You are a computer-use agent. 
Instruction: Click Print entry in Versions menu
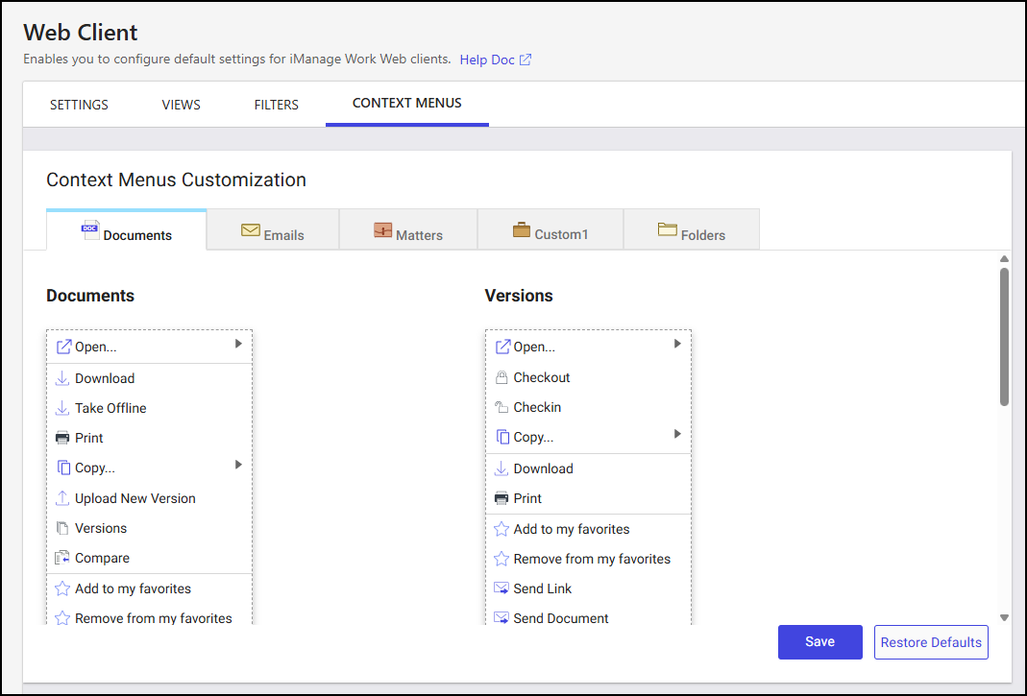point(588,498)
